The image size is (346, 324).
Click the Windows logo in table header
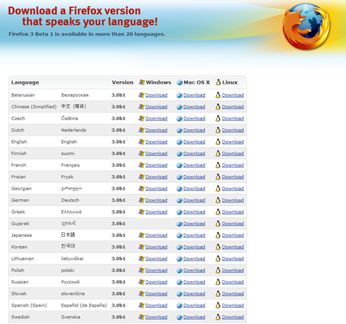pyautogui.click(x=142, y=82)
